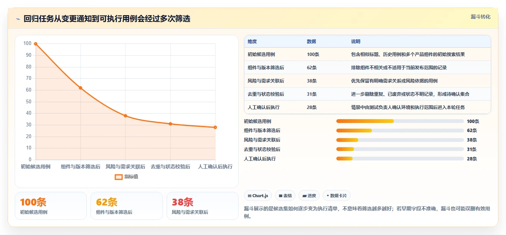Select the Chart.js chip
506x235 pixels.
pos(258,196)
